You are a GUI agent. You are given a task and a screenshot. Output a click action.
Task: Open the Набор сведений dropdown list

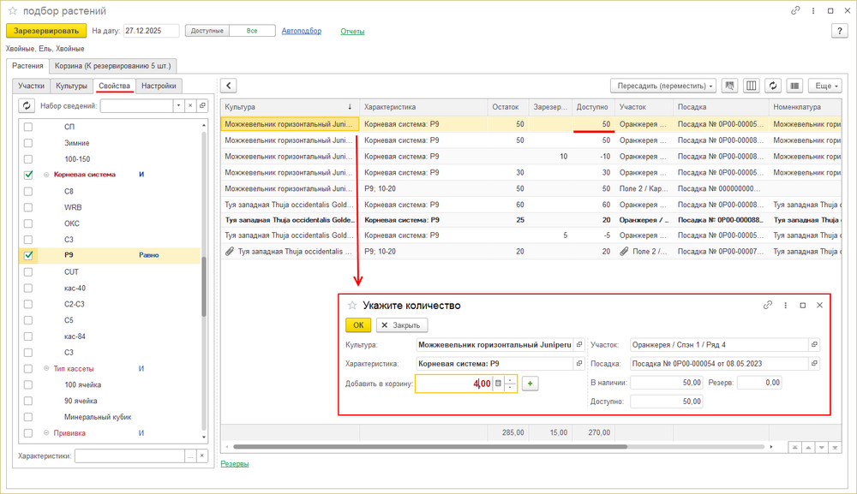(178, 105)
